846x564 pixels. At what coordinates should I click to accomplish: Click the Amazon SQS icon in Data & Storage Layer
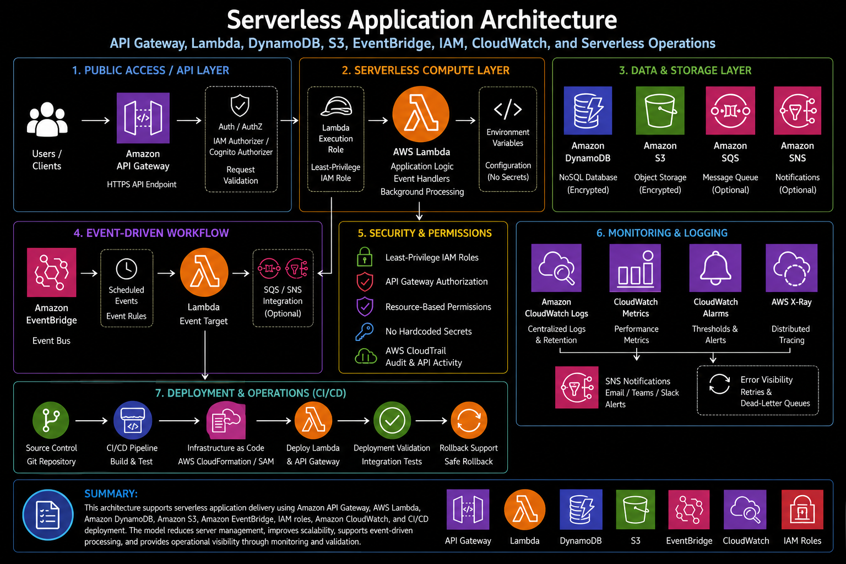(730, 111)
